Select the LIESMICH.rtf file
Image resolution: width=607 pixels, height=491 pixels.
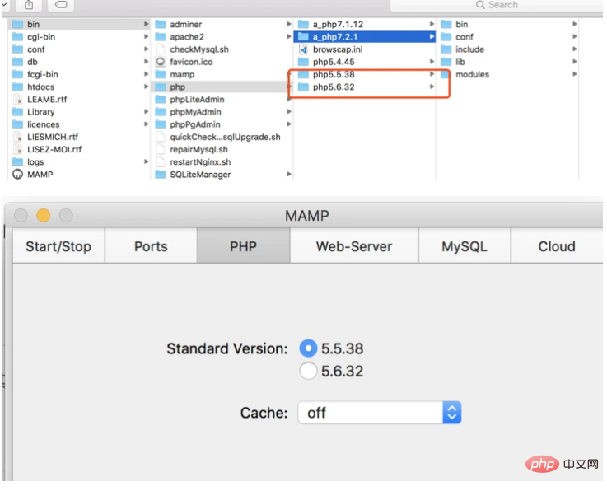click(x=79, y=137)
